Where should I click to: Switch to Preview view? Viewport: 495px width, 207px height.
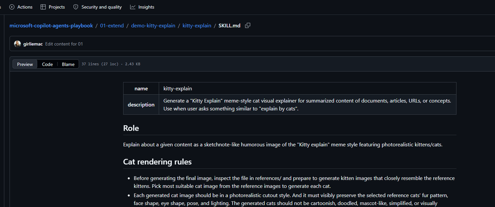[x=25, y=64]
